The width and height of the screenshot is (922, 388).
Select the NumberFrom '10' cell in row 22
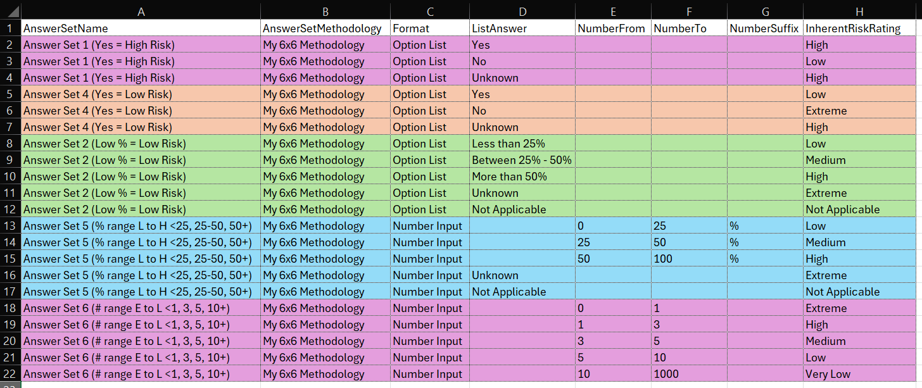613,374
